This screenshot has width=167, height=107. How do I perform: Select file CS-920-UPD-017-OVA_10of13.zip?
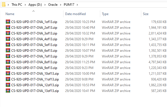coord(35,74)
